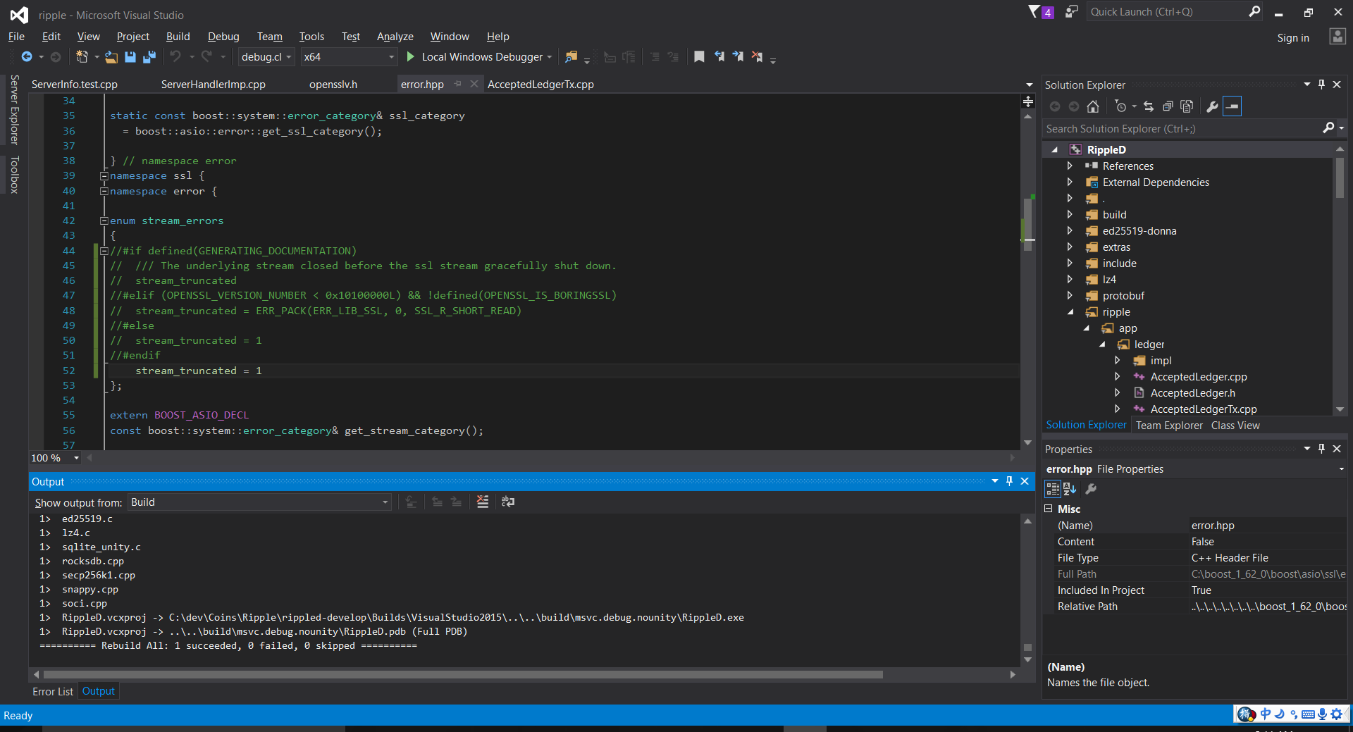Click the Output horizontal scrollbar thumb
Viewport: 1353px width, 732px height.
tap(463, 674)
